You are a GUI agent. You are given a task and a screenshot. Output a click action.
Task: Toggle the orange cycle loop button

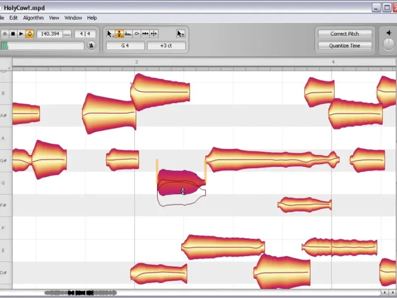(x=30, y=34)
